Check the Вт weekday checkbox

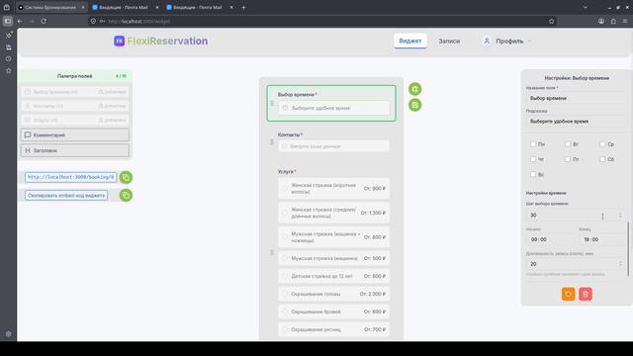[x=568, y=144]
